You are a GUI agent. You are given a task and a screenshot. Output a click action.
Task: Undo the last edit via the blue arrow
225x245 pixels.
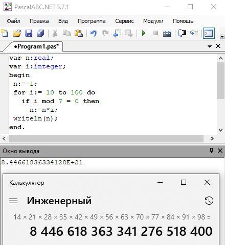[x=94, y=33]
